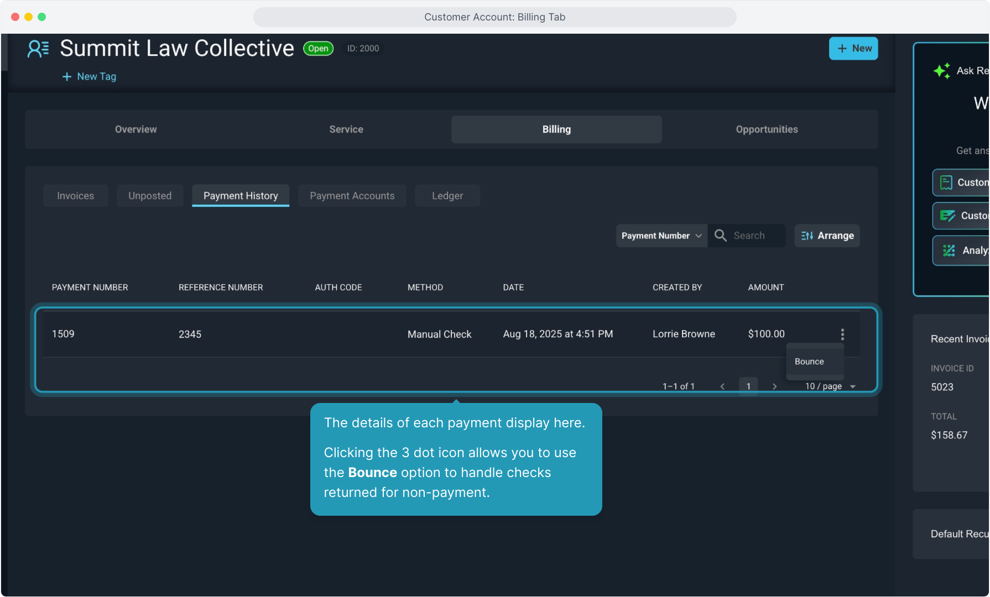Switch to the Opportunities tab
Viewport: 990px width, 597px height.
click(767, 129)
